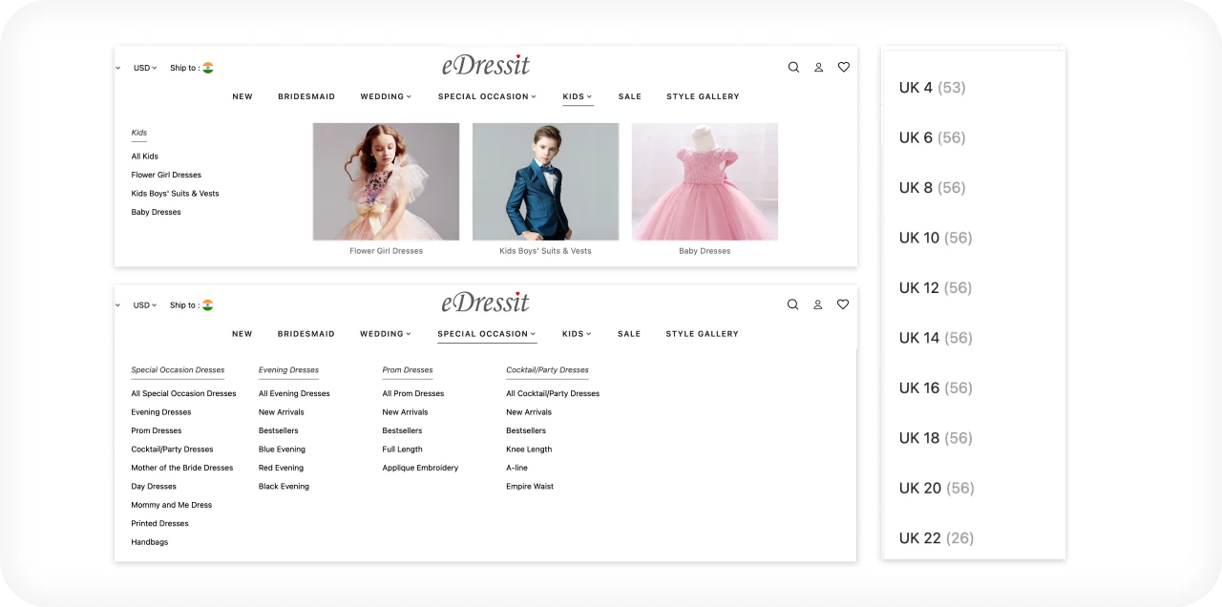Open Flower Girl Dresses link in Kids list

tap(166, 175)
